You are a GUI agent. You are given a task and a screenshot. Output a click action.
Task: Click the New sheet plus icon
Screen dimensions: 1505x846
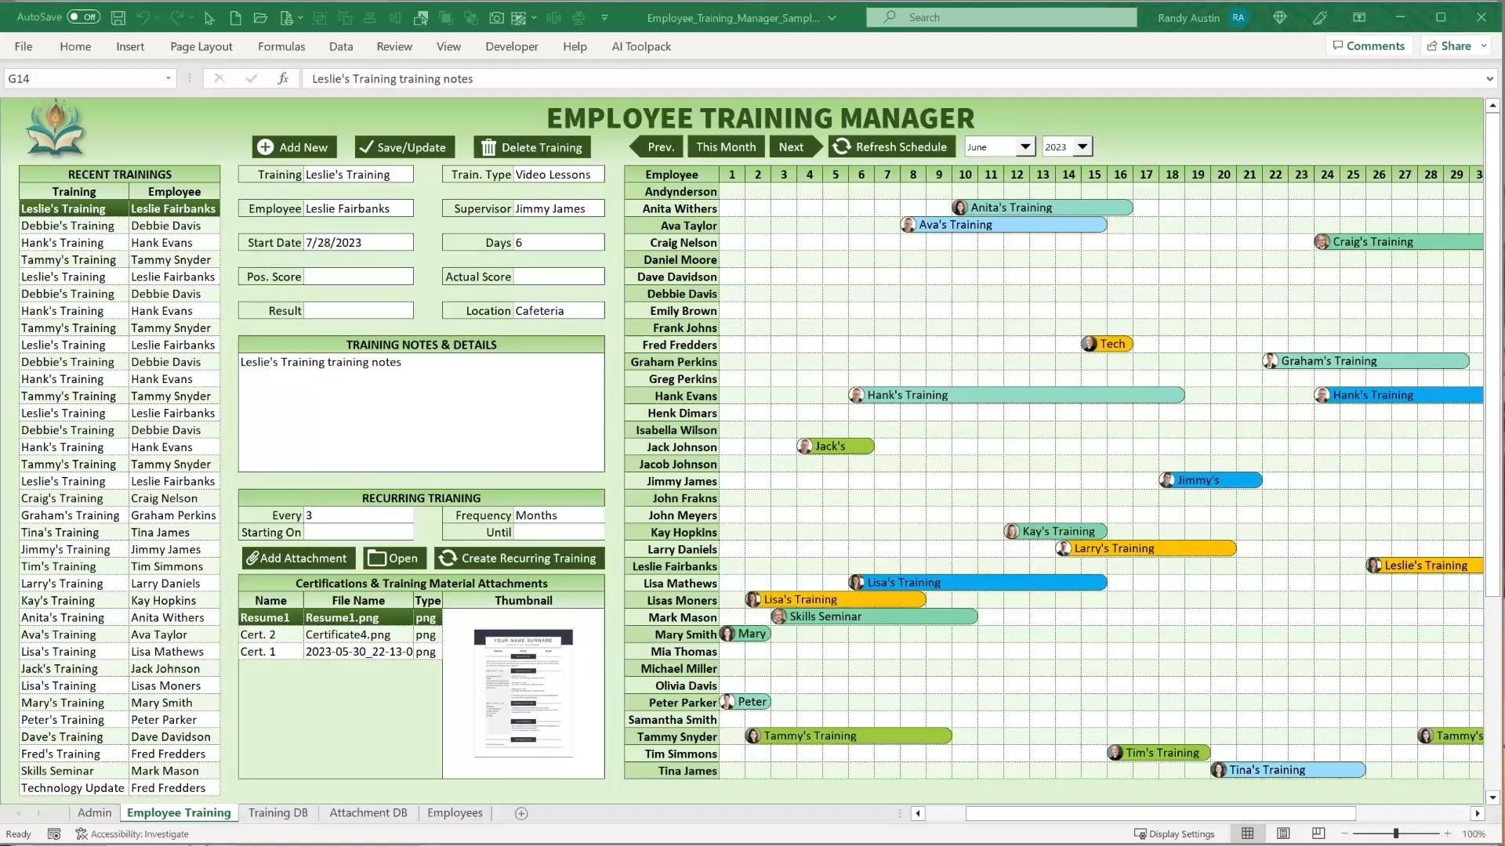point(521,813)
